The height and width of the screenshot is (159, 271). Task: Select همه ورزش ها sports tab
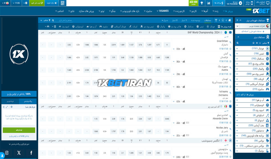pos(224,27)
